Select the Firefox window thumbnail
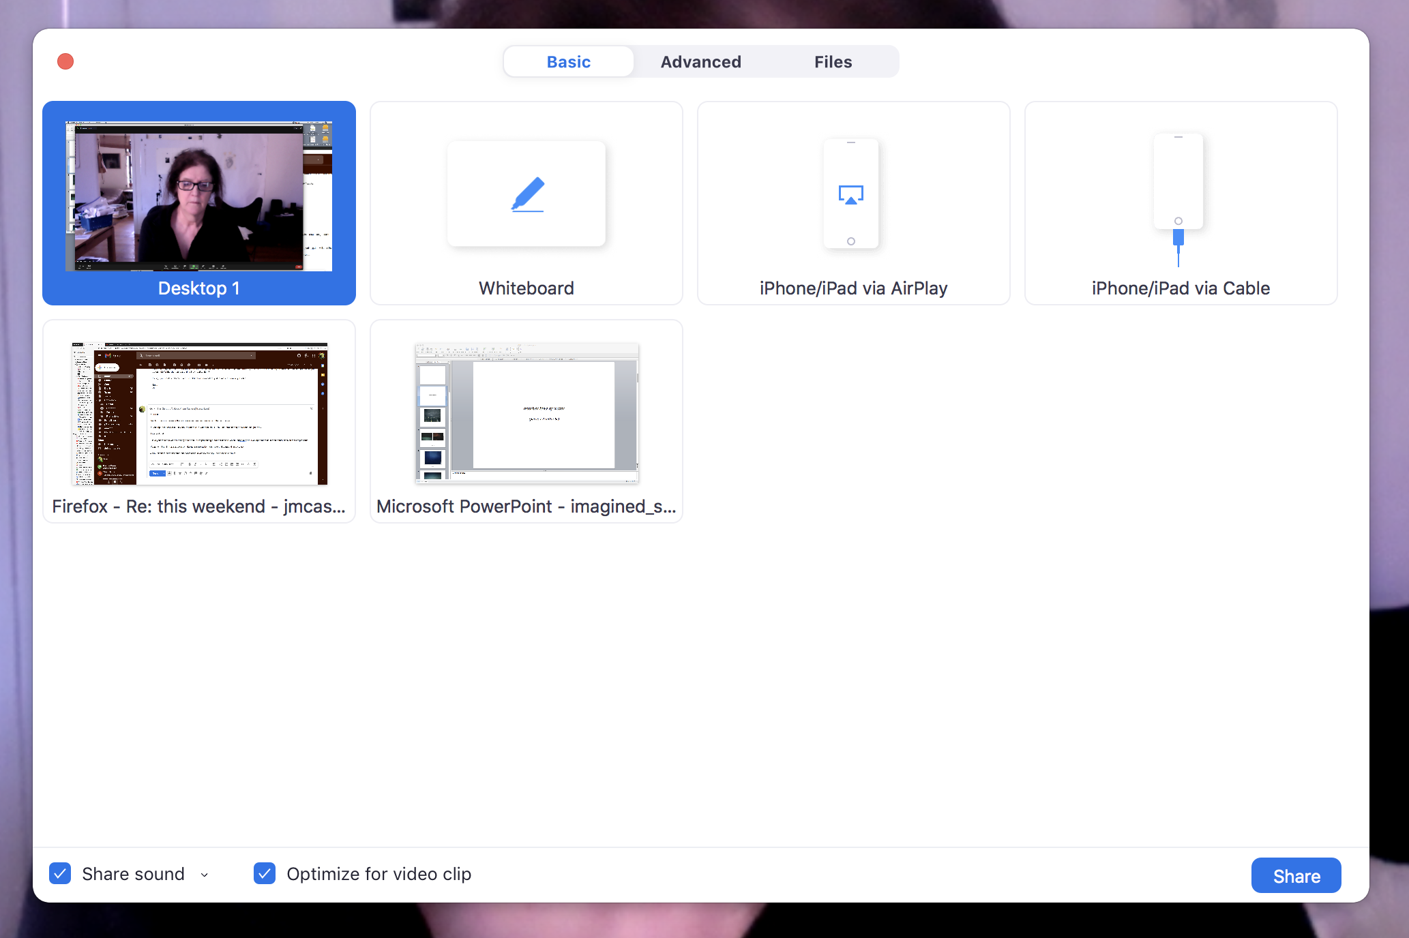 199,414
